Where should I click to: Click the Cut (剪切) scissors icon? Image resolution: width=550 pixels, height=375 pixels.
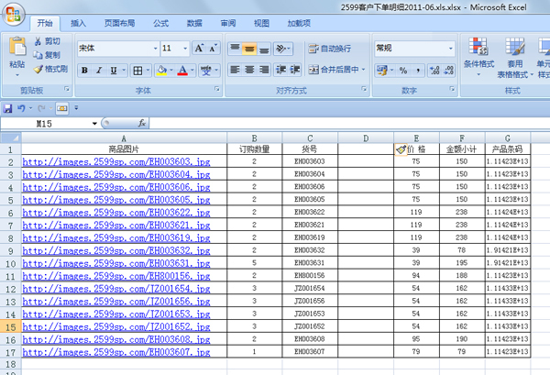click(38, 42)
